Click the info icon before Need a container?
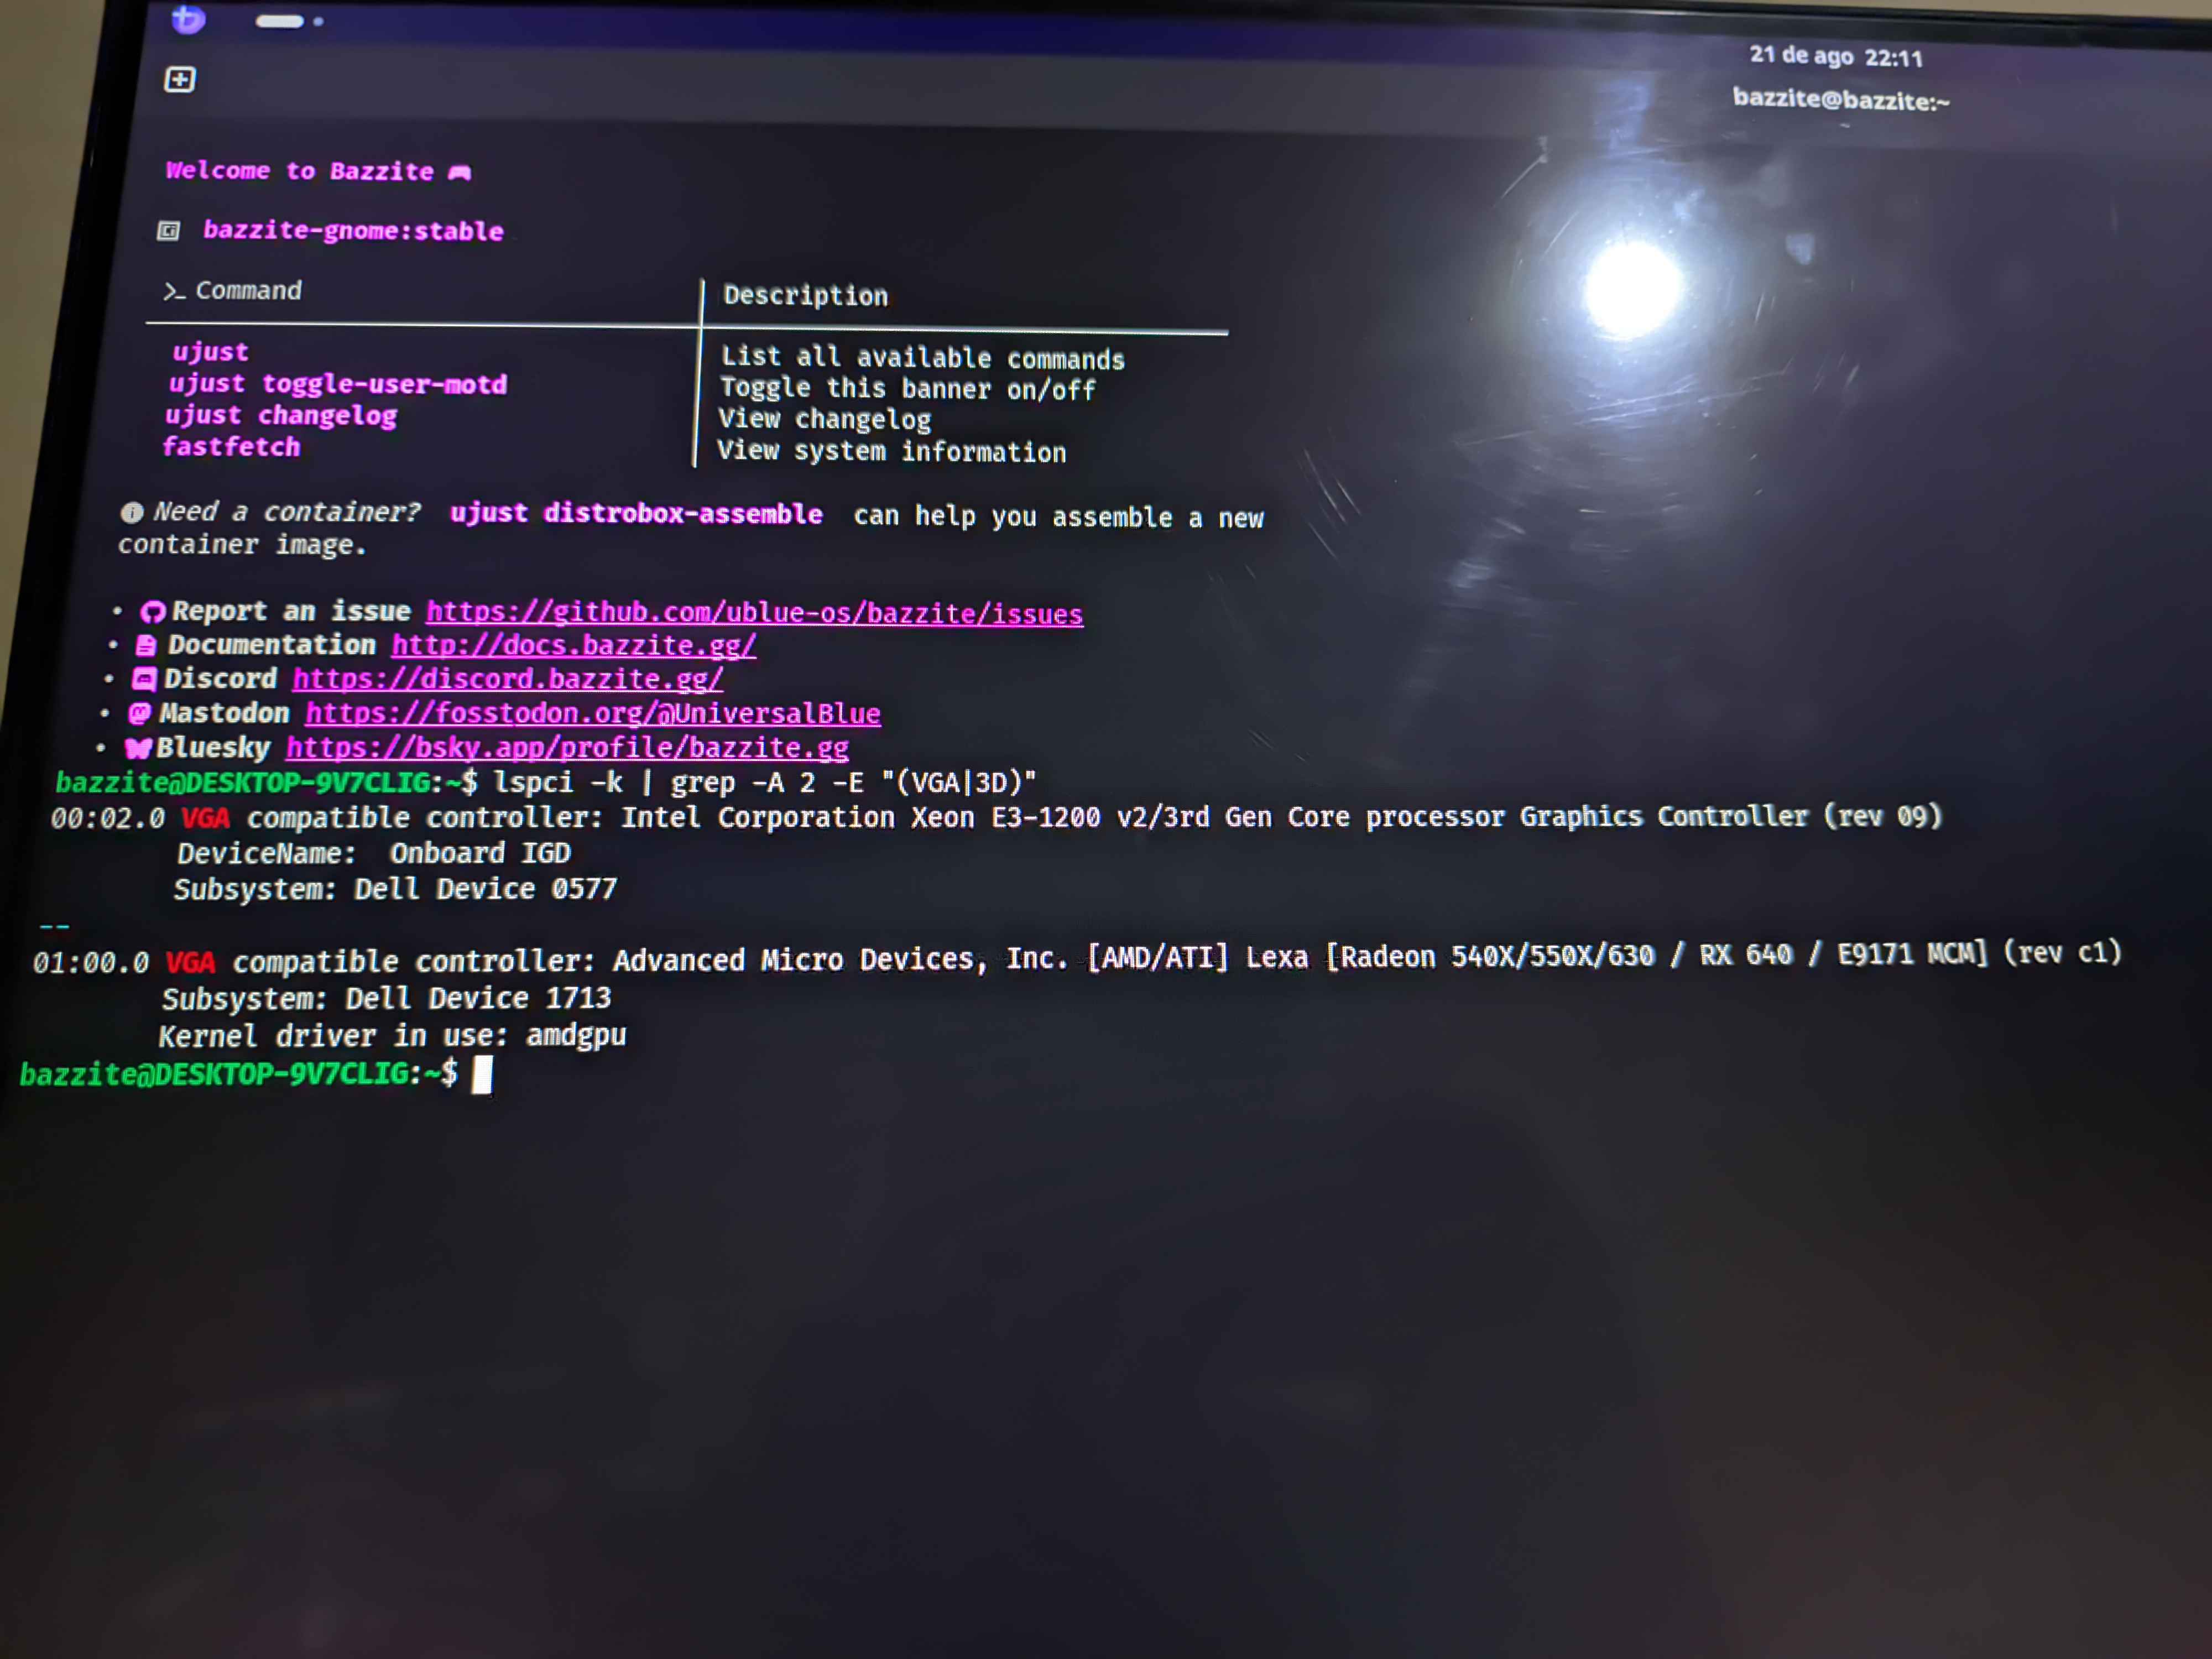The width and height of the screenshot is (2212, 1659). [131, 513]
